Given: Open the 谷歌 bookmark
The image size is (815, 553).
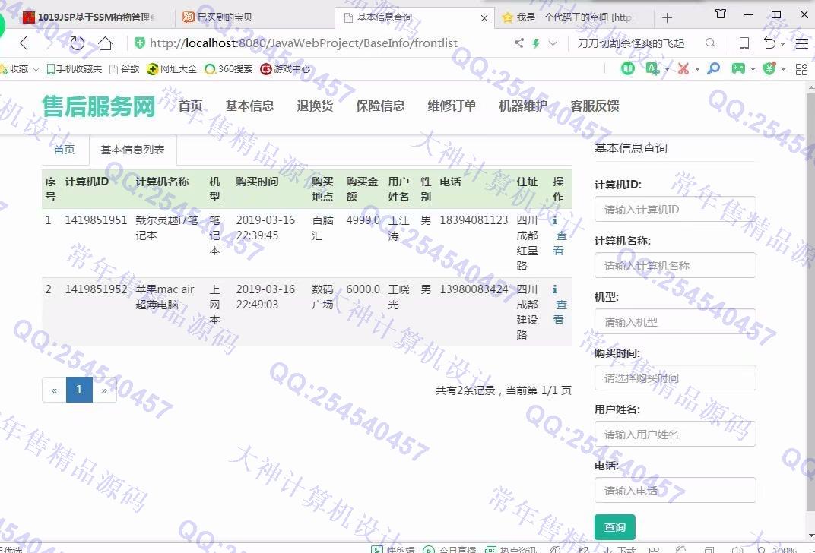Looking at the screenshot, I should (125, 68).
